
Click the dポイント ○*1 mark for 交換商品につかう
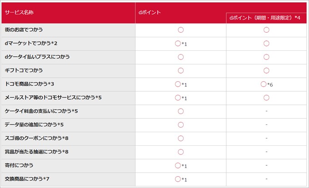[181, 179]
